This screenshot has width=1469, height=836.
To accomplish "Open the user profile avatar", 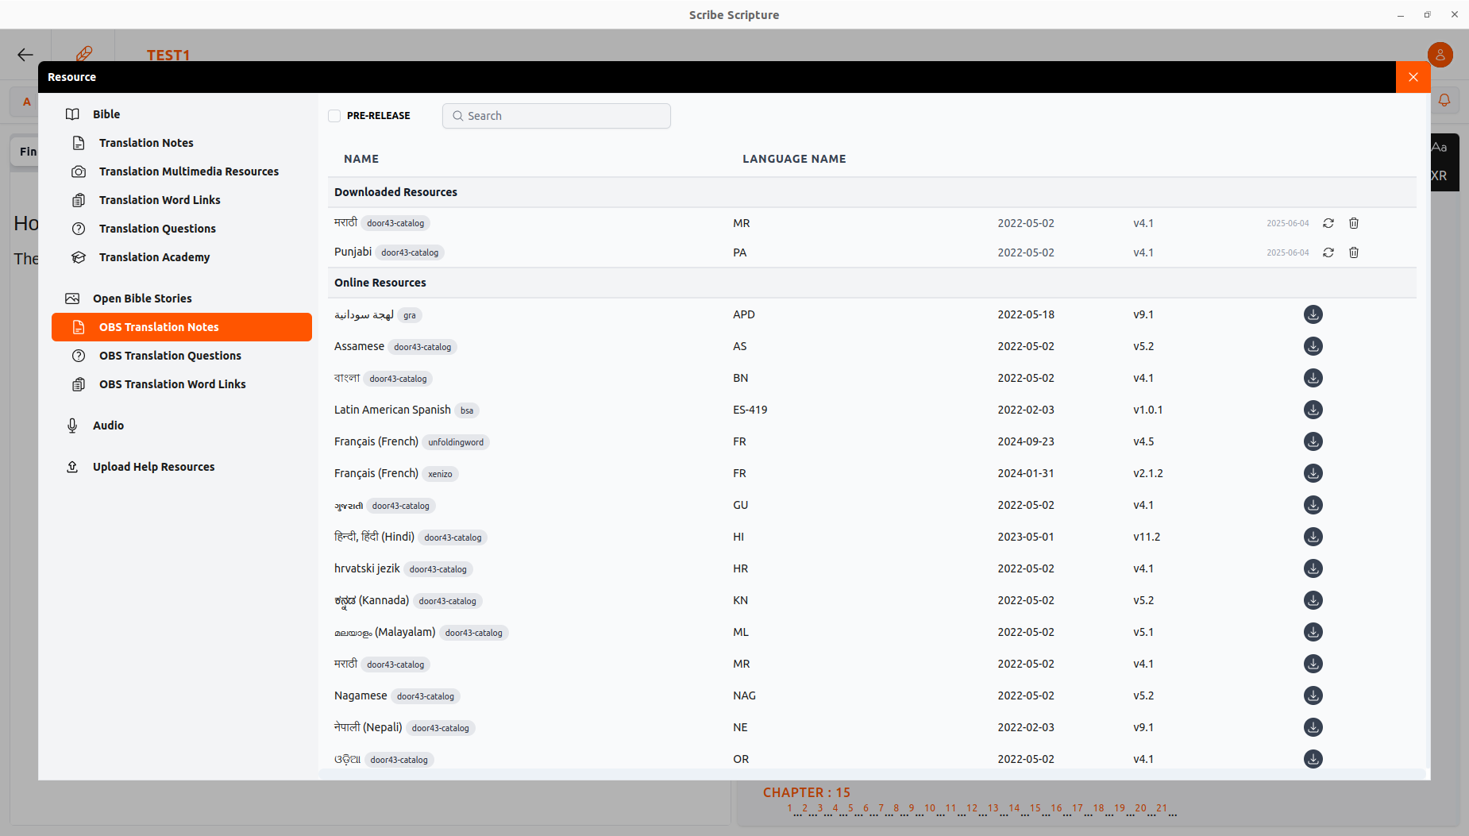I will coord(1441,55).
